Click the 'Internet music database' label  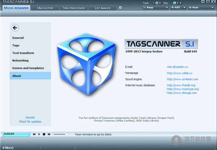(140, 85)
